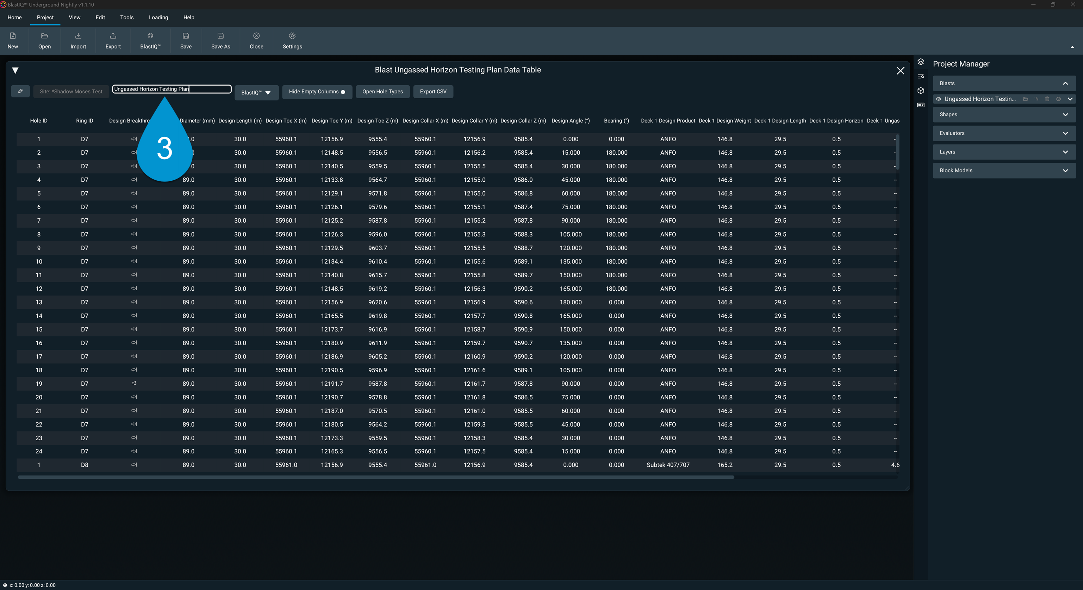The image size is (1083, 590).
Task: Click the breakthrough icon in hole 23 row
Action: (134, 438)
